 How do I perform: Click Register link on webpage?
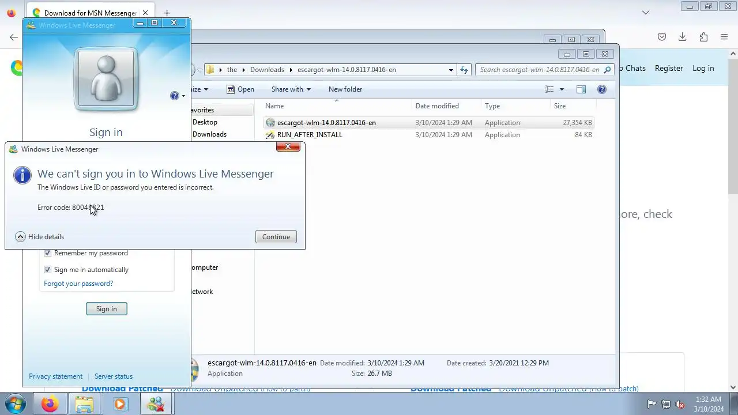pyautogui.click(x=669, y=68)
